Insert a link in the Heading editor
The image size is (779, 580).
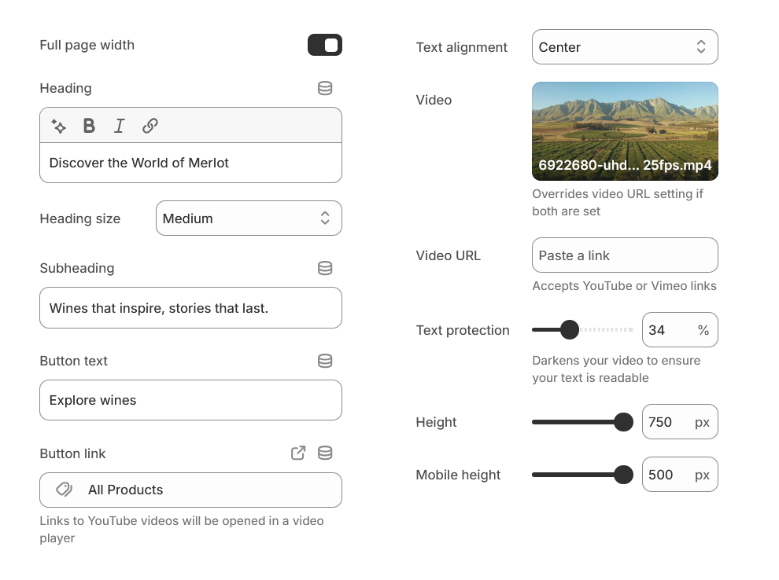[150, 125]
